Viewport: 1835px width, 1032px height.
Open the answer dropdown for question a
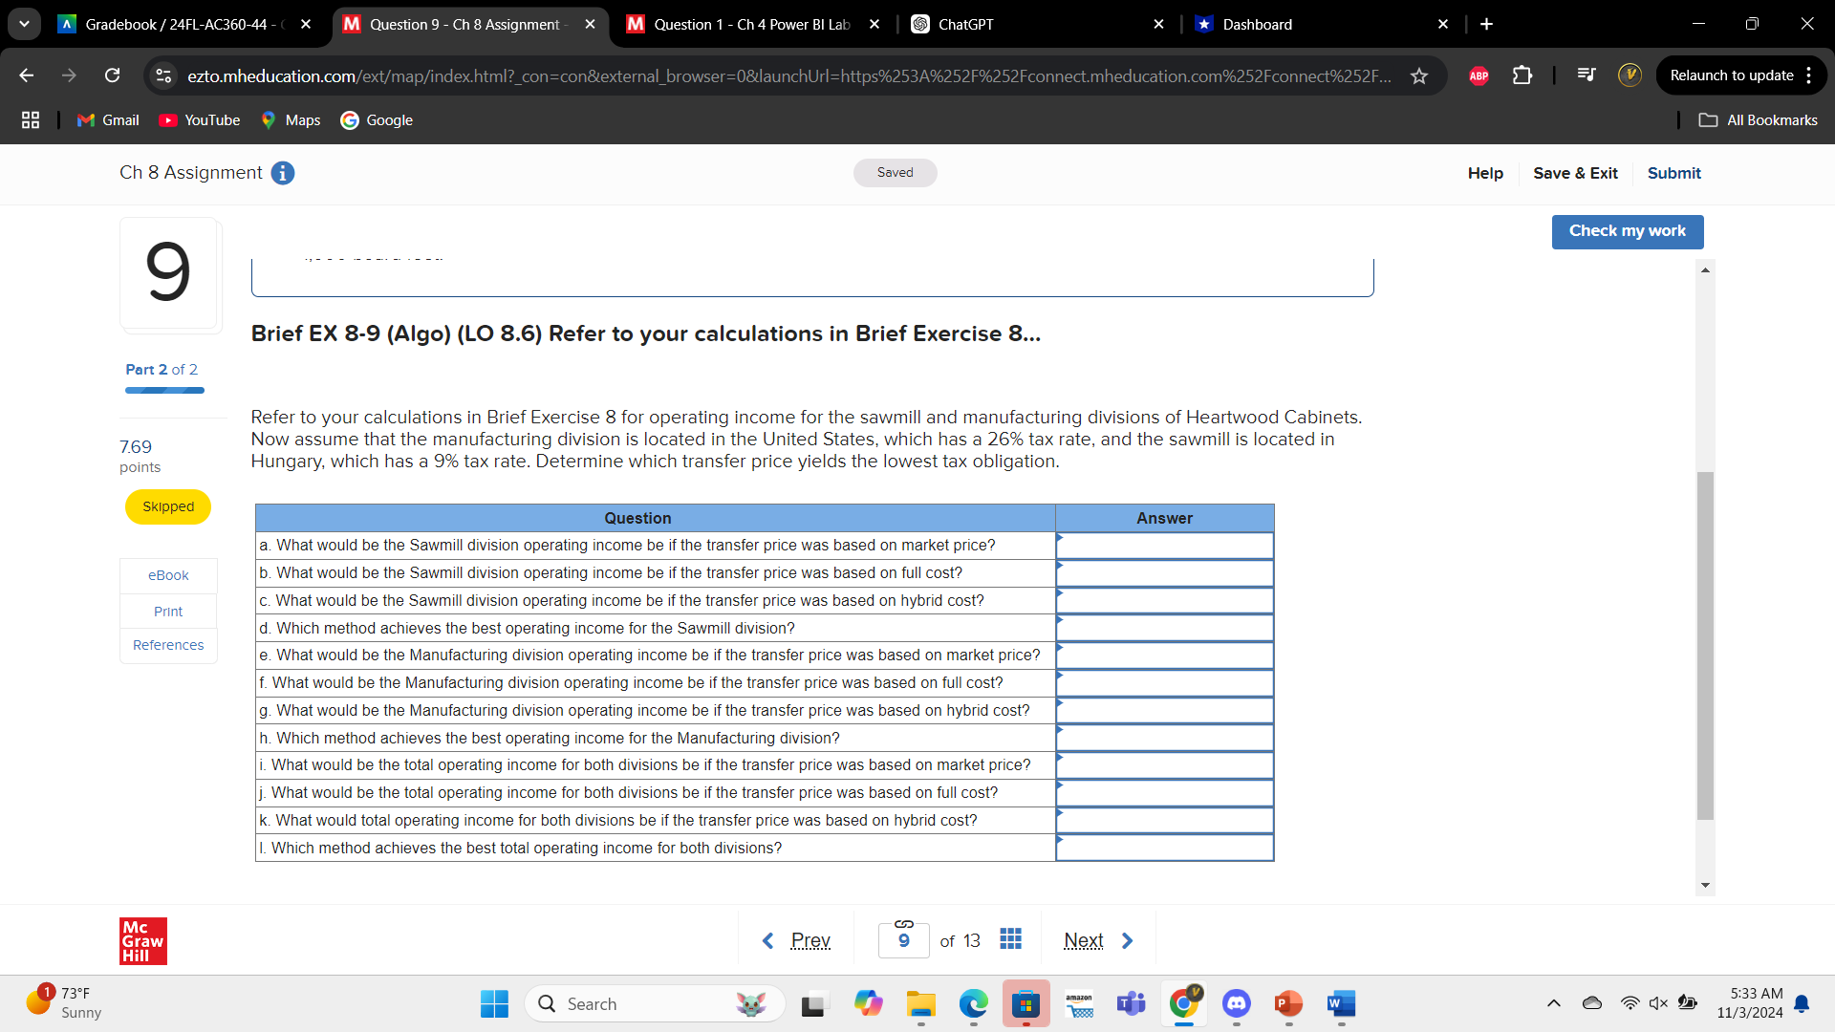pos(1164,545)
